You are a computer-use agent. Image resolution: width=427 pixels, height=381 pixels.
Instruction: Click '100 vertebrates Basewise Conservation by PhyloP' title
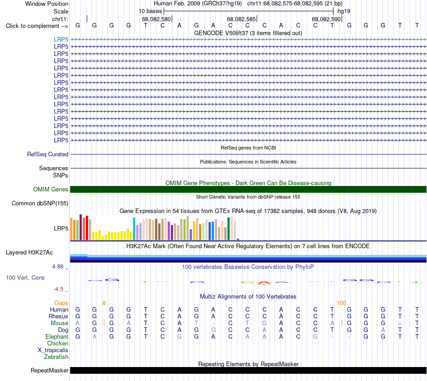(x=248, y=267)
